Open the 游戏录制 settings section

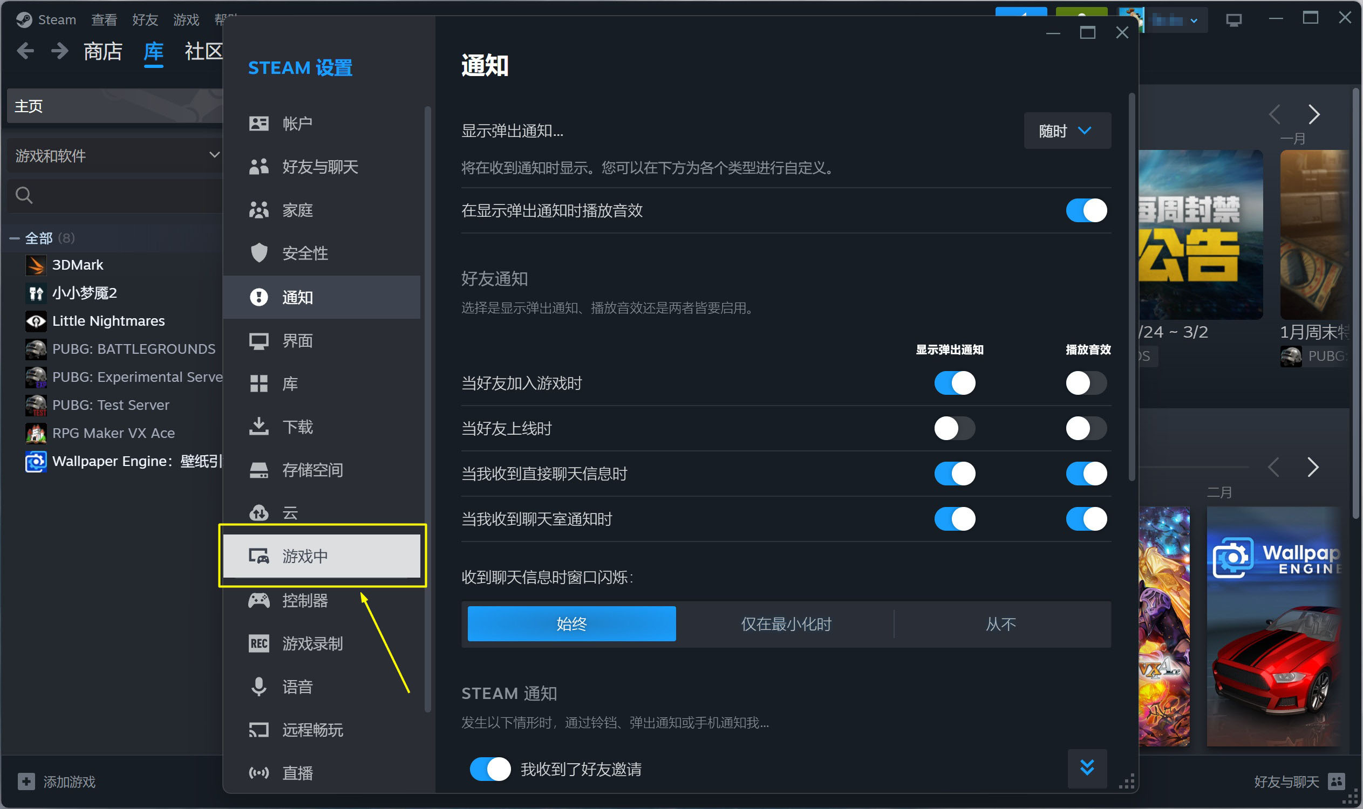pos(322,643)
